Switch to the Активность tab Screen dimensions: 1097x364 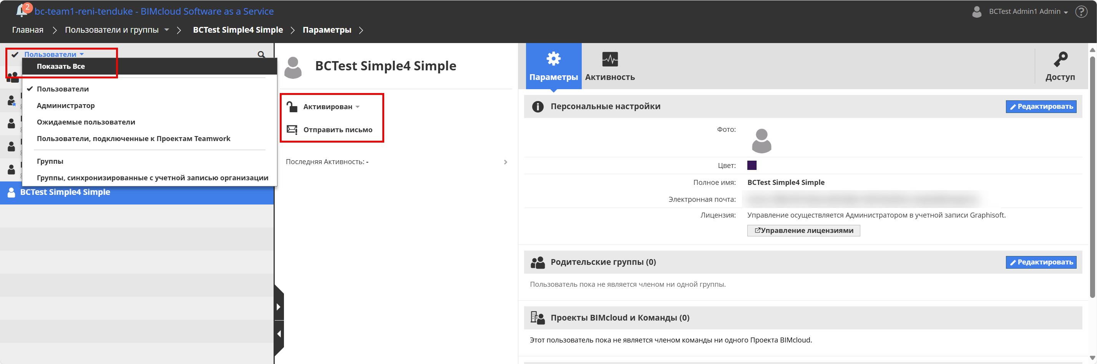(x=610, y=66)
